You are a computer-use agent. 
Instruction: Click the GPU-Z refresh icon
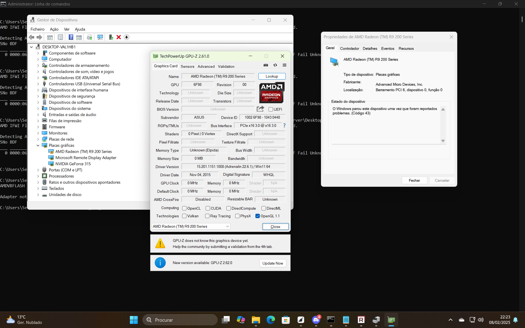click(x=275, y=65)
